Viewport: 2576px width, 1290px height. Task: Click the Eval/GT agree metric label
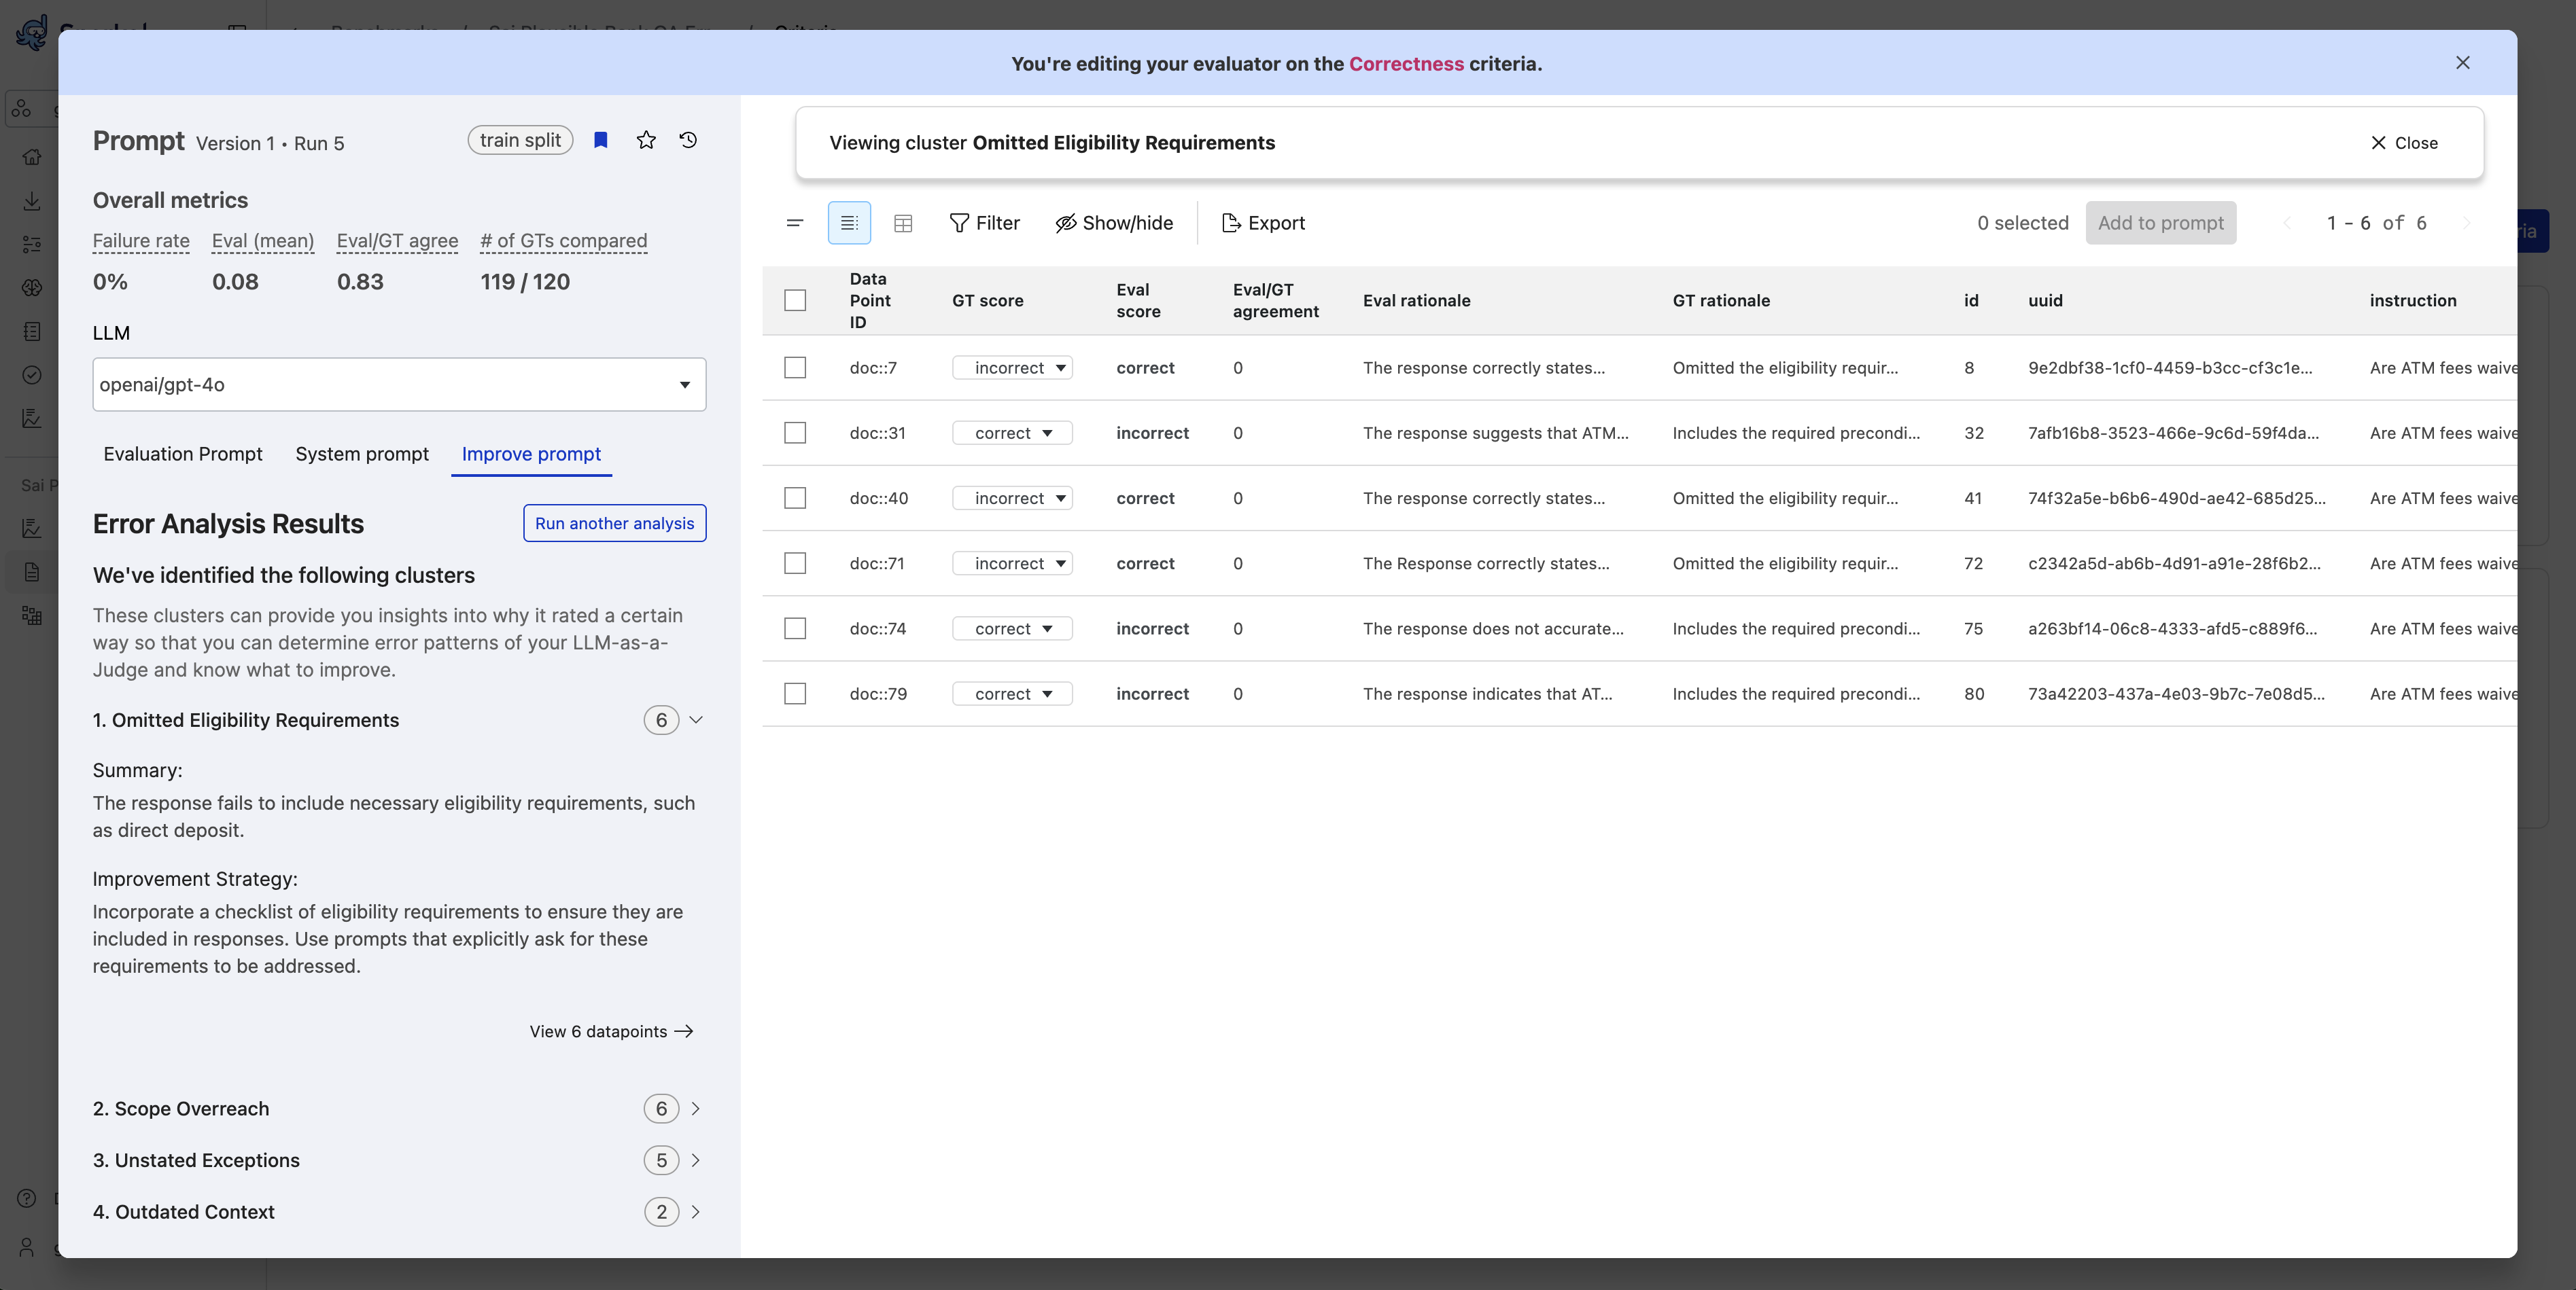[x=397, y=240]
